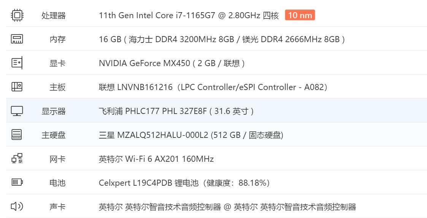This screenshot has height=218, width=427.
Task: Select the NVIDIA GeForce MX450 entry
Action: [171, 63]
